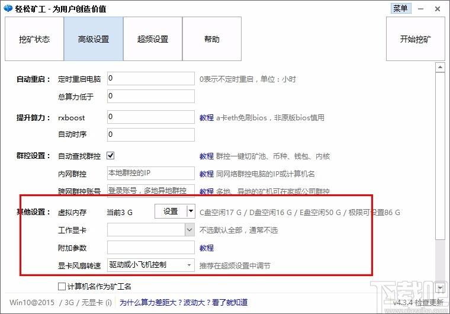The height and width of the screenshot is (314, 450).
Task: Focus the 自动时序 input field
Action: (x=151, y=134)
